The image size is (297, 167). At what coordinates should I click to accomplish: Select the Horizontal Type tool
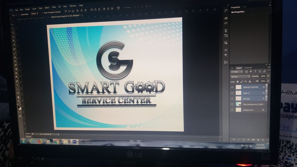pos(17,85)
